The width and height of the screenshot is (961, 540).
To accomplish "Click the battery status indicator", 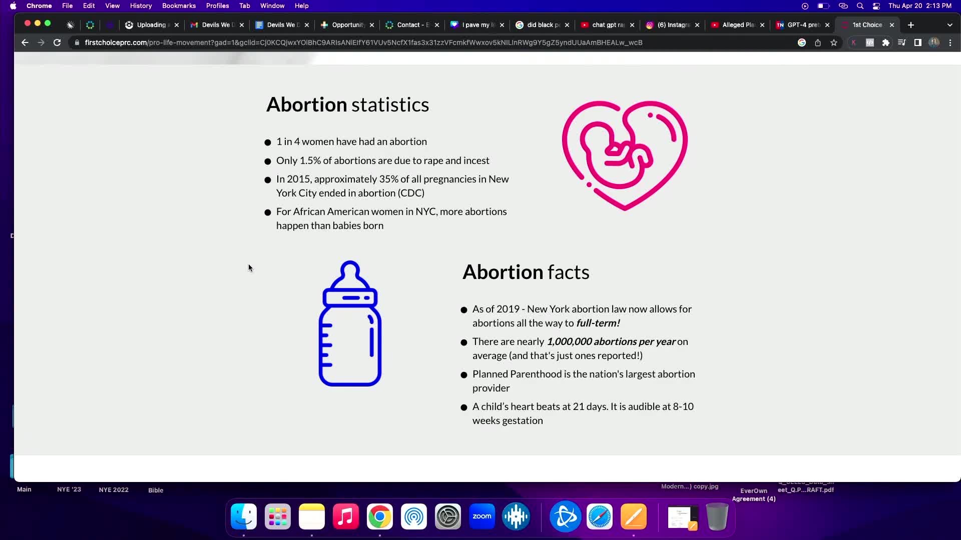I will (822, 5).
